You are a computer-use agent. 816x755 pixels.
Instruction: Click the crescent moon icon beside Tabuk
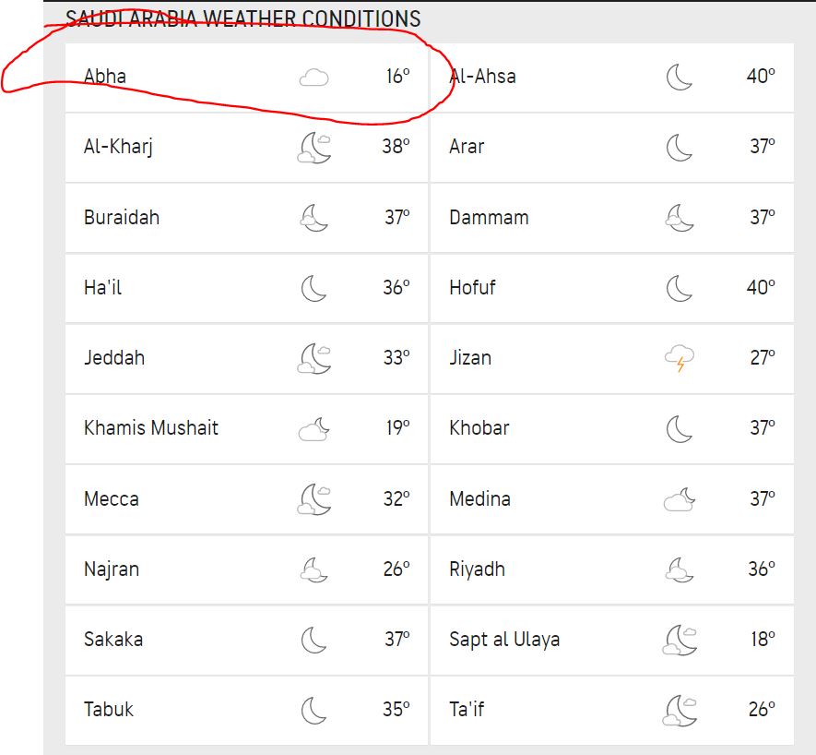click(x=313, y=710)
